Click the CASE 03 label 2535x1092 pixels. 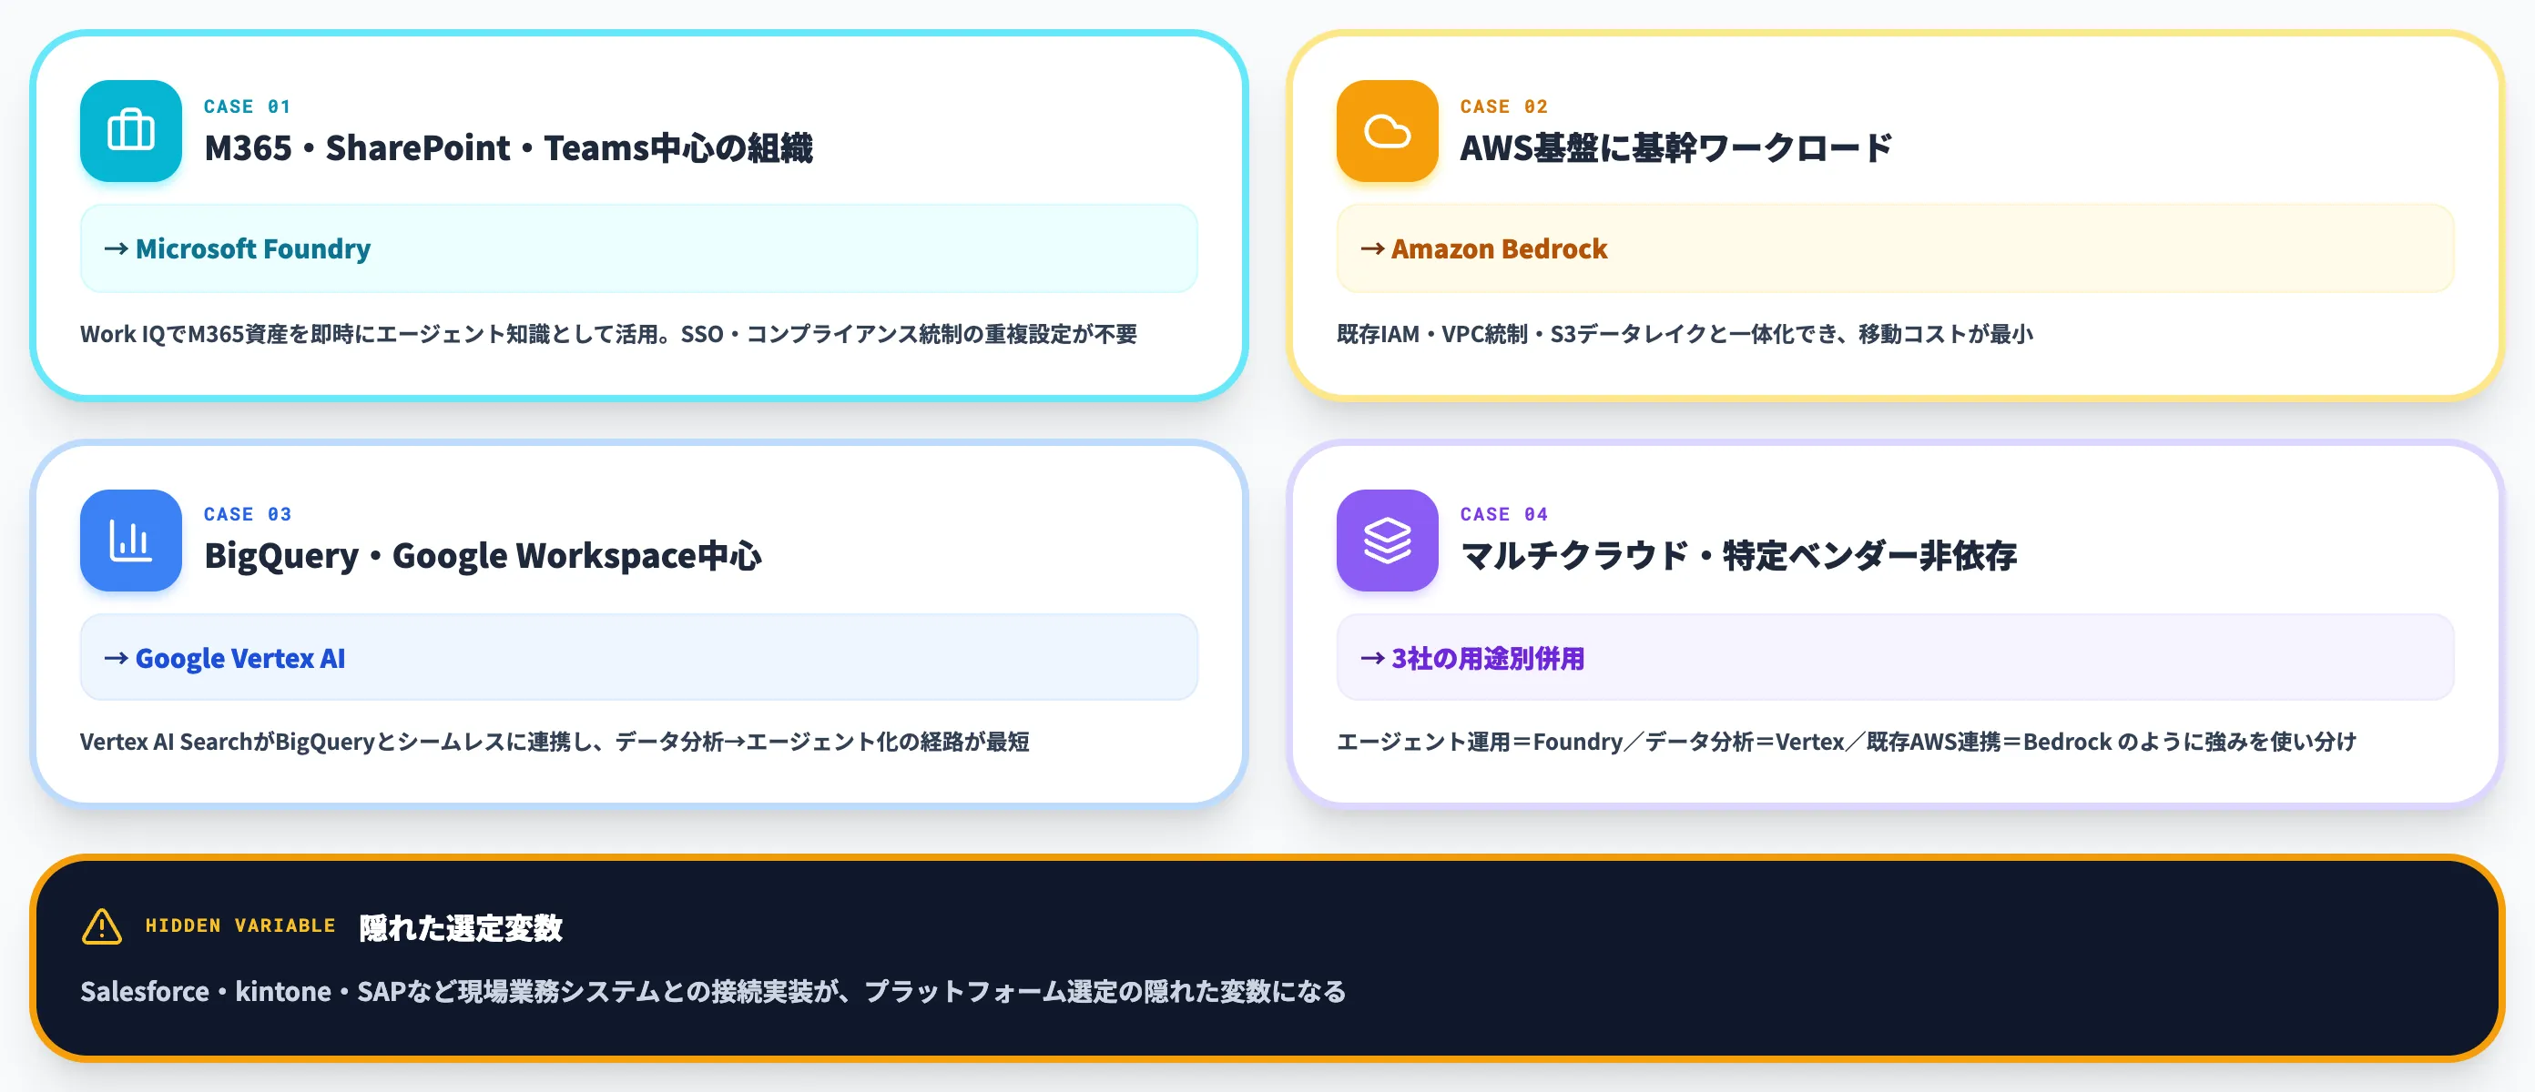tap(247, 514)
